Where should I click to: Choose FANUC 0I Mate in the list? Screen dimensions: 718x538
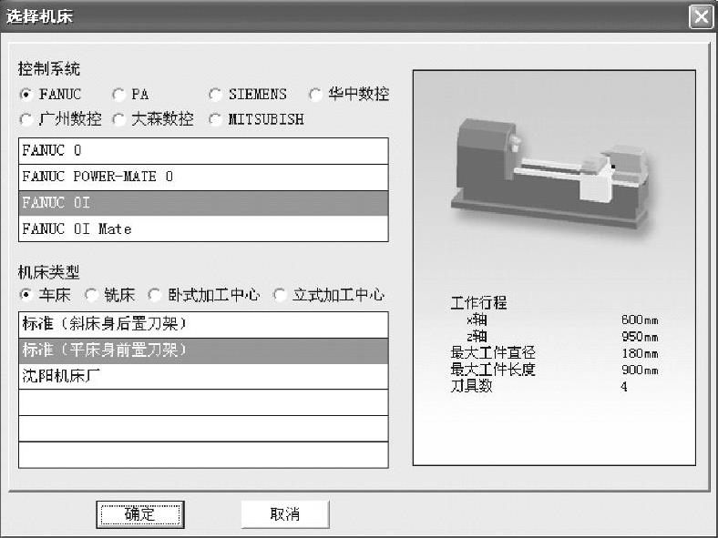point(203,228)
